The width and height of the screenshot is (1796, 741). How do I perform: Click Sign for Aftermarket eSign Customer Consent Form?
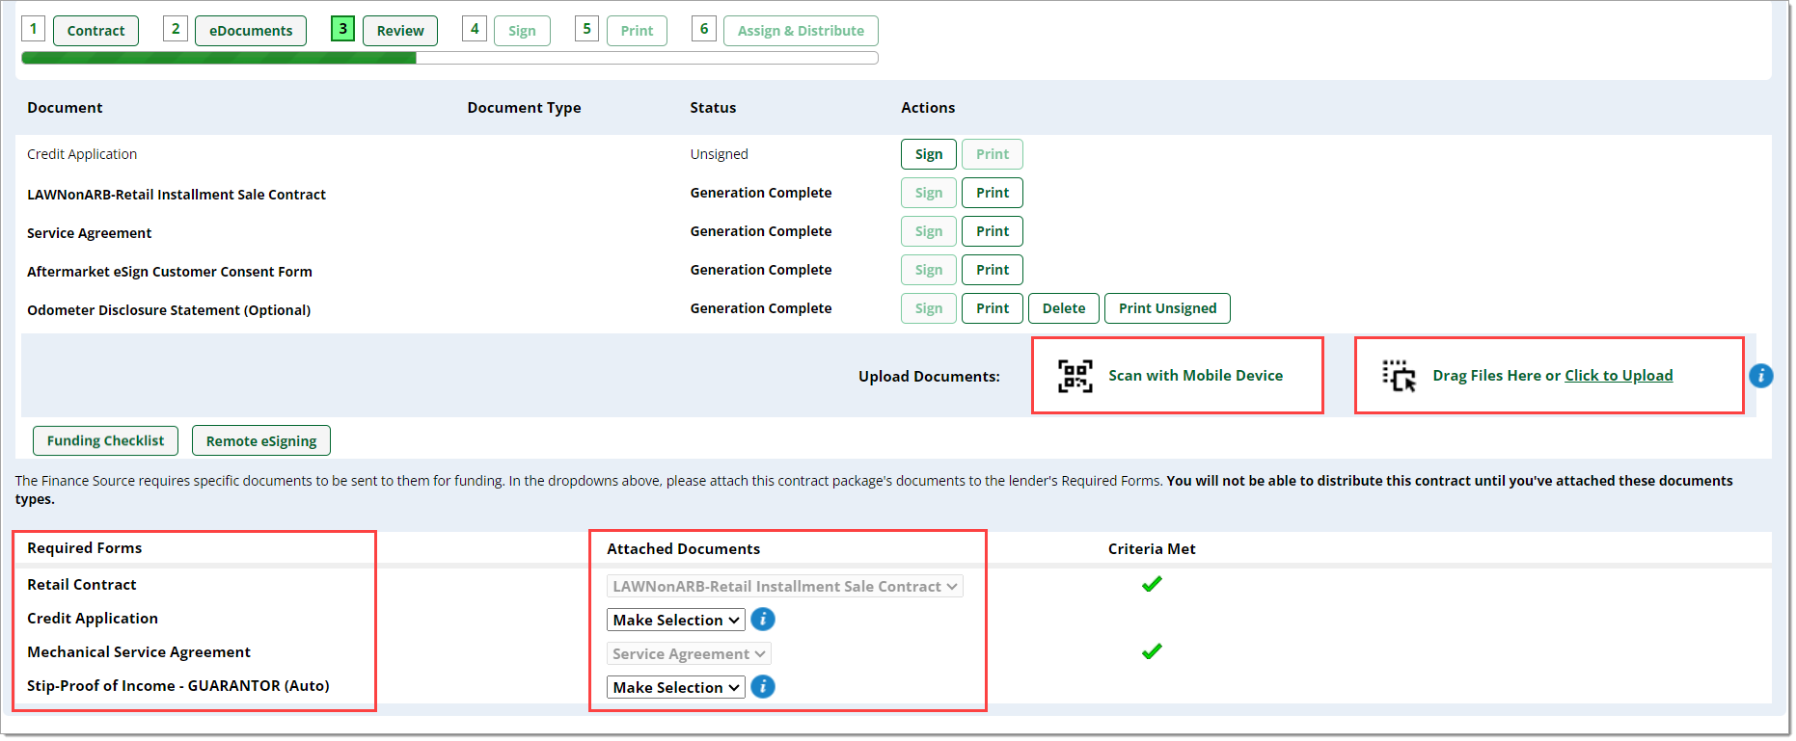(x=929, y=270)
